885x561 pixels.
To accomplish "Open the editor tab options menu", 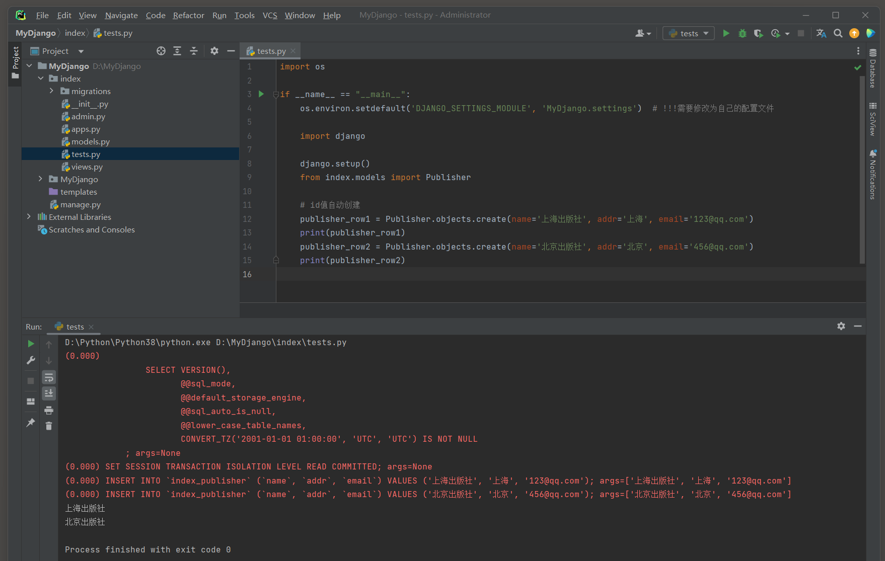I will pos(858,51).
